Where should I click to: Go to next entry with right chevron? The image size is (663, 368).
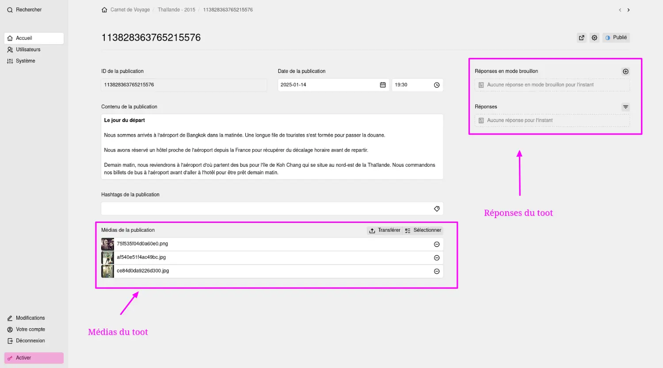coord(629,10)
